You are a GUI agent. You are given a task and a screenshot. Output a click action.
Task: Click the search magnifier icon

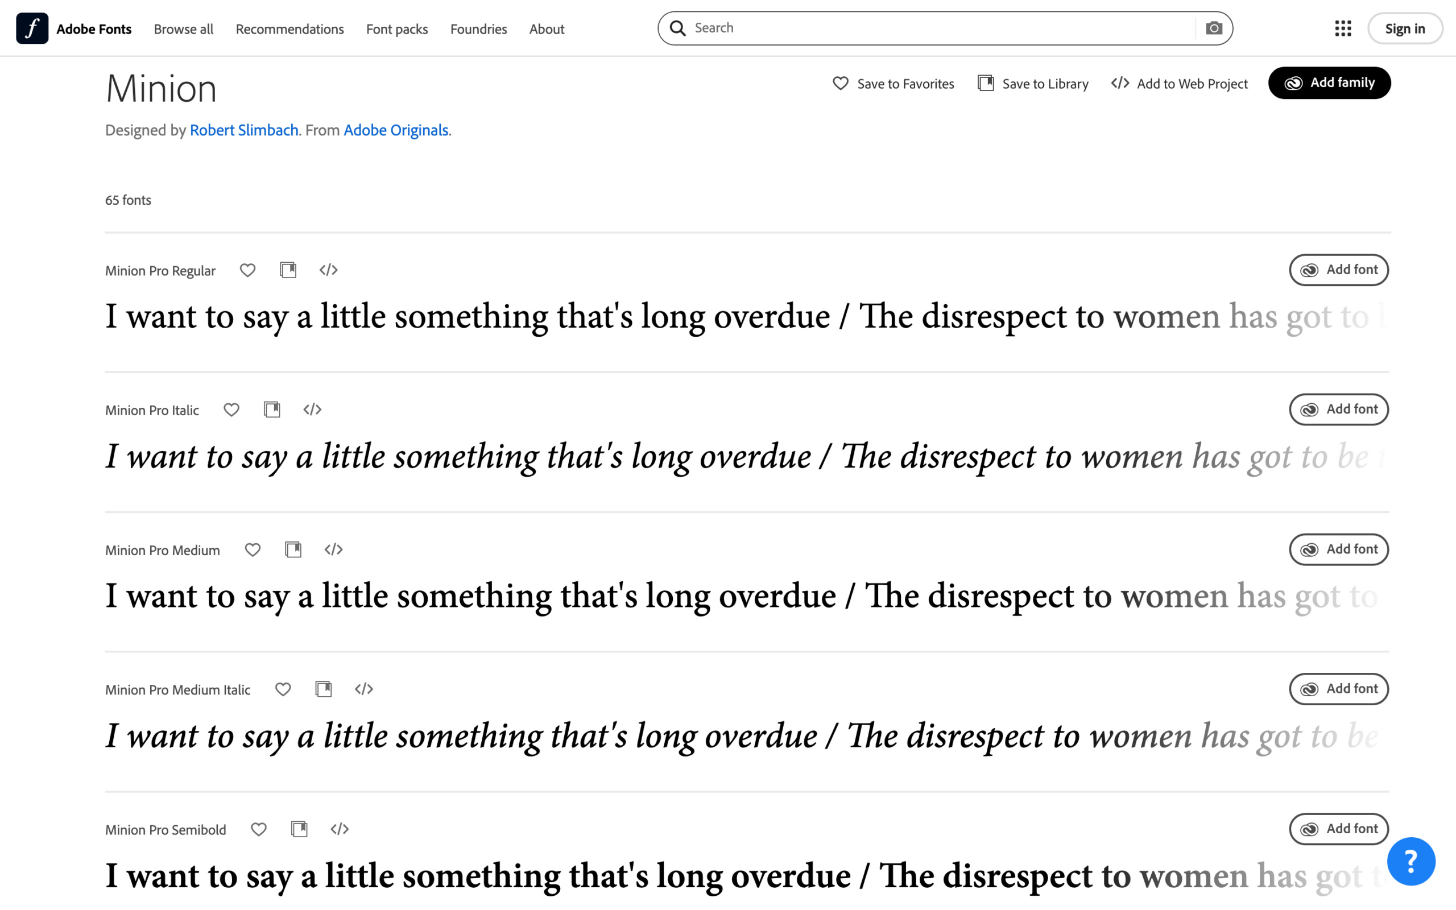click(x=678, y=28)
